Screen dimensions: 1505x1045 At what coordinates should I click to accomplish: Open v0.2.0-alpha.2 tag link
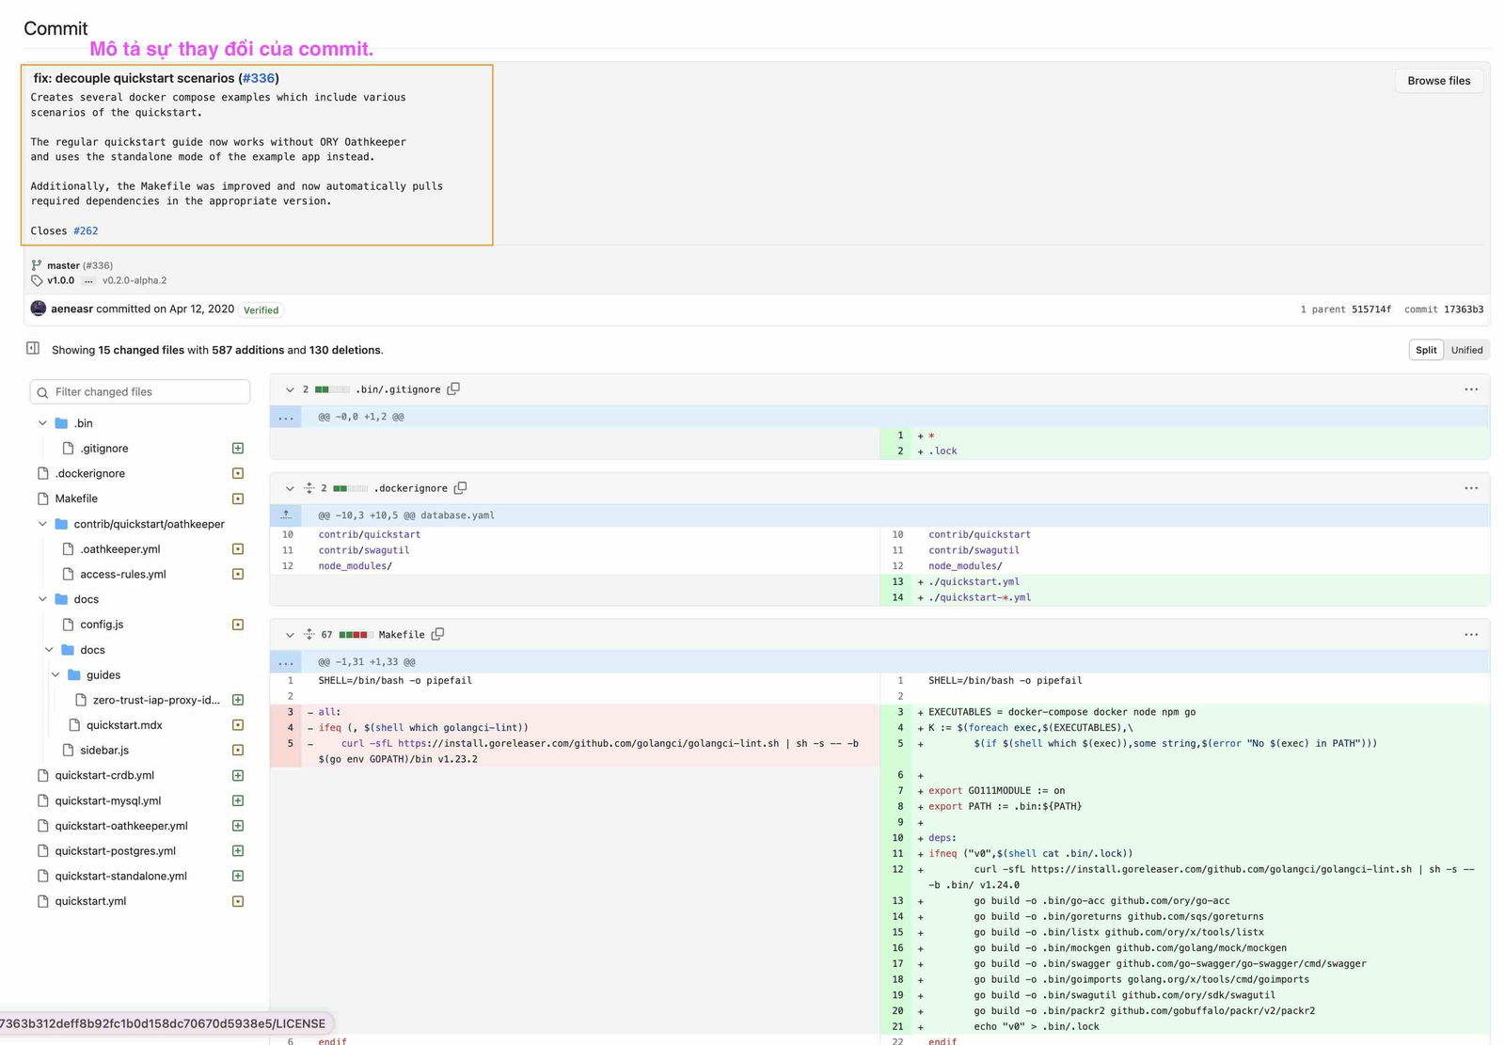click(135, 280)
